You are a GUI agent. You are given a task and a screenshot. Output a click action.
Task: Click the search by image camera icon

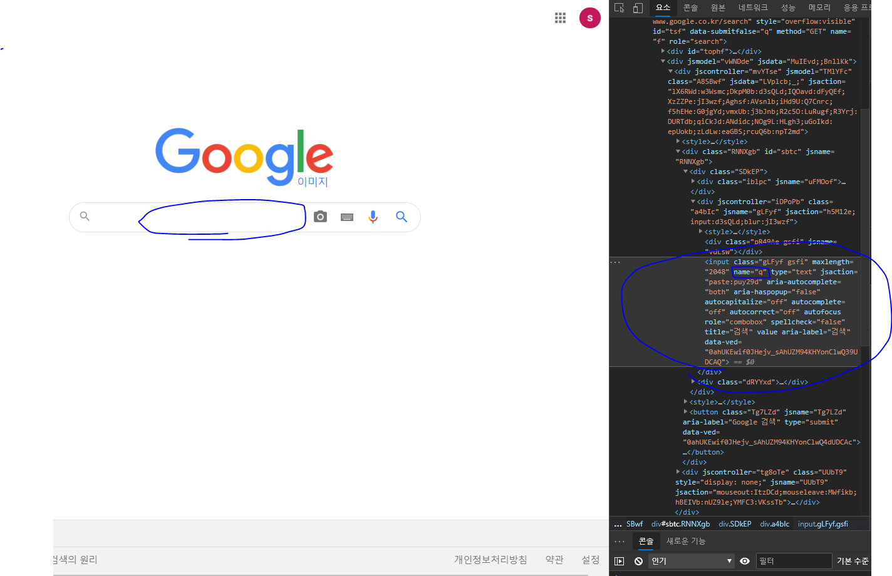point(320,217)
